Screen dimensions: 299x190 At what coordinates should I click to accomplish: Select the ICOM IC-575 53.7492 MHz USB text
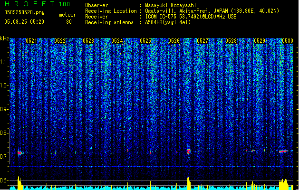191,17
